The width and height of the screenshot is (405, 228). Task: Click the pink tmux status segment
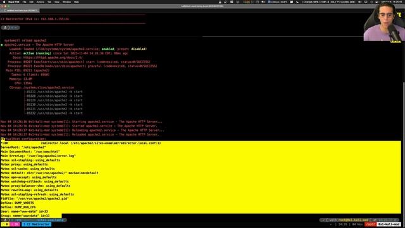click(x=15, y=224)
